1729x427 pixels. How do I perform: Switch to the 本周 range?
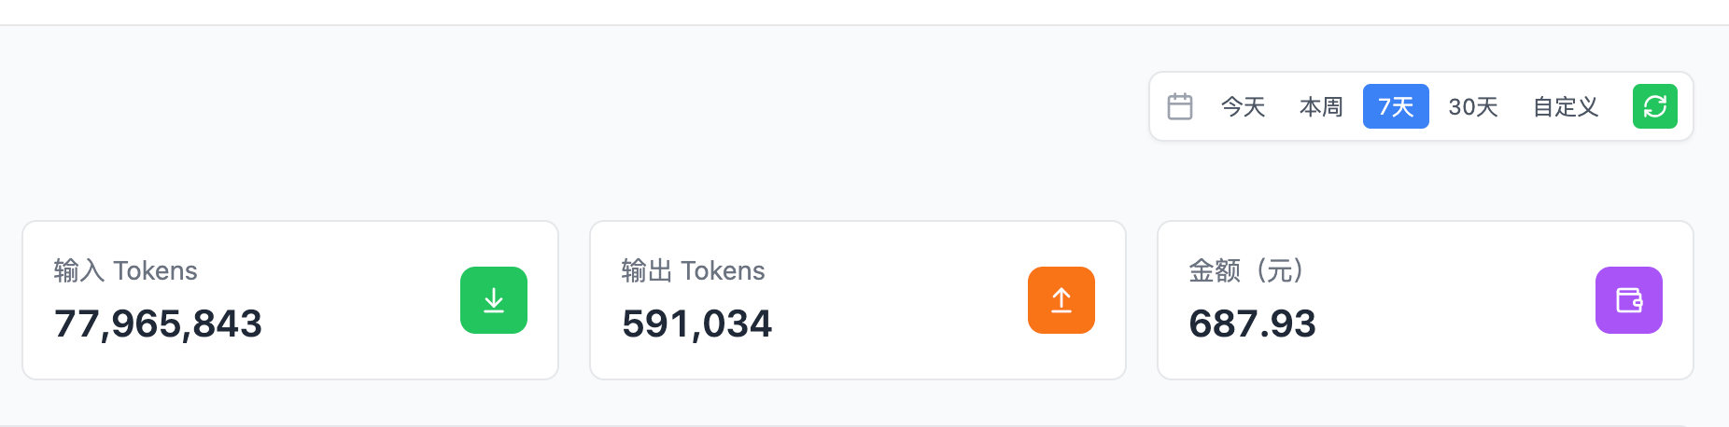[1321, 107]
